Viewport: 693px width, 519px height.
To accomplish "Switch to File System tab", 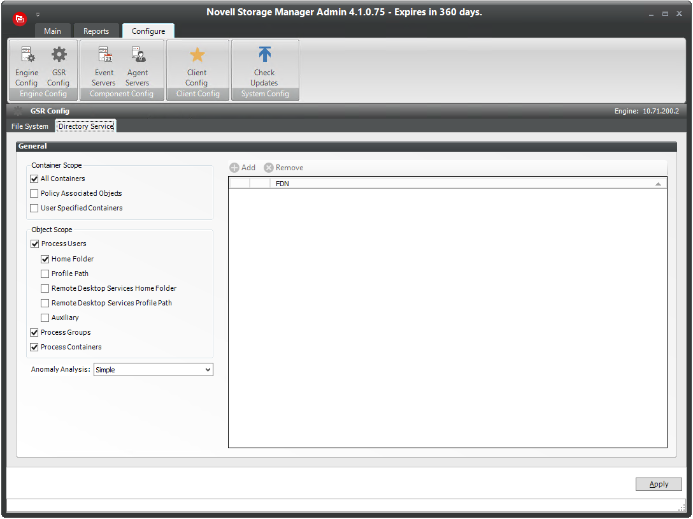I will [x=29, y=126].
